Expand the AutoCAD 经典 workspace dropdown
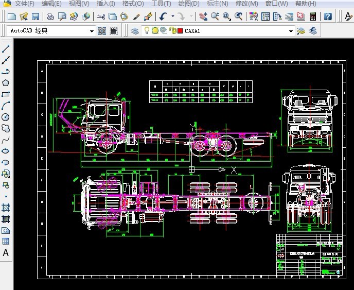 [x=92, y=31]
